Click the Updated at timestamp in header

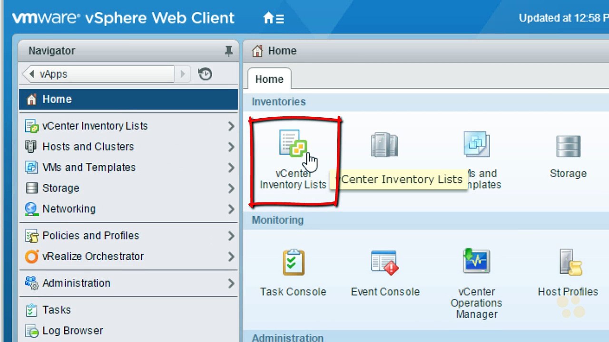point(564,18)
